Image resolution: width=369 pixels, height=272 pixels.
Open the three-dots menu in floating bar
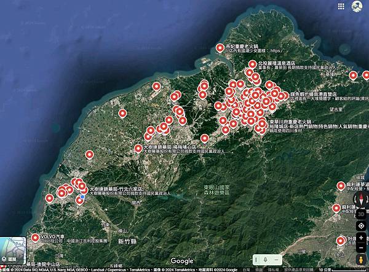(277, 260)
